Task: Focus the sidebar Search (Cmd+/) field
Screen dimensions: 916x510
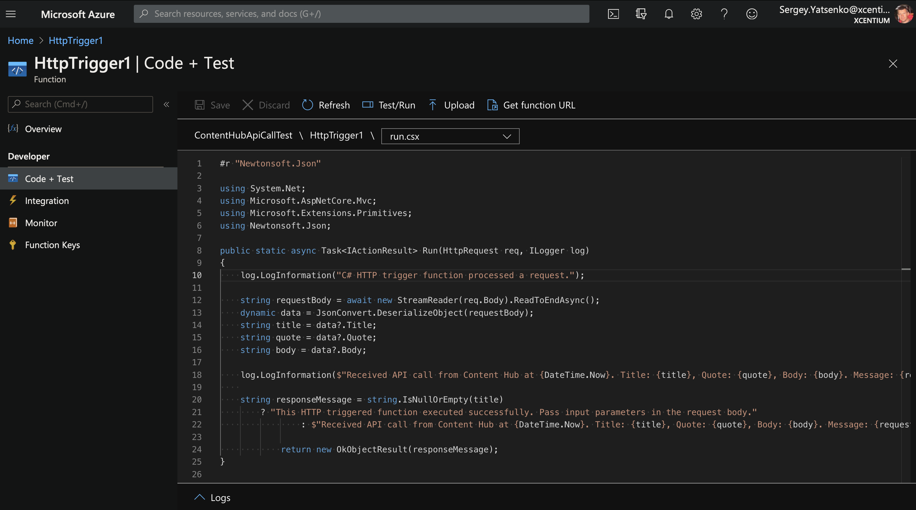Action: 80,104
